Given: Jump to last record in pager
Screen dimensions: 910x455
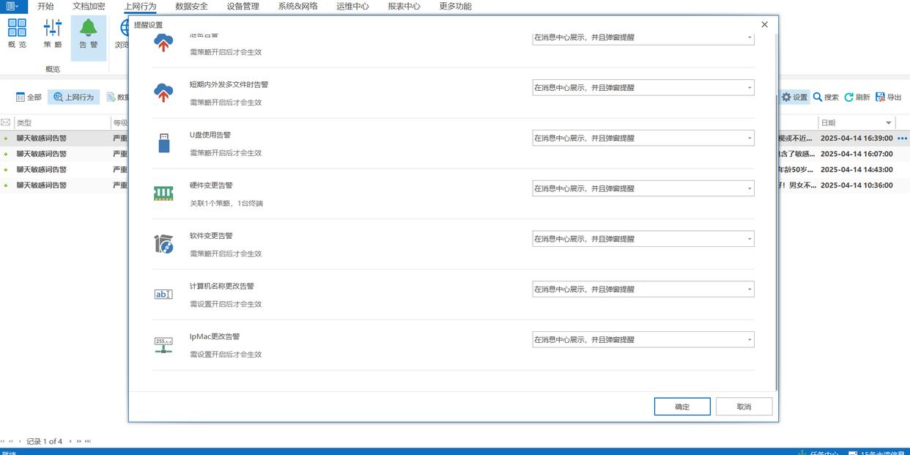Looking at the screenshot, I should click(88, 441).
